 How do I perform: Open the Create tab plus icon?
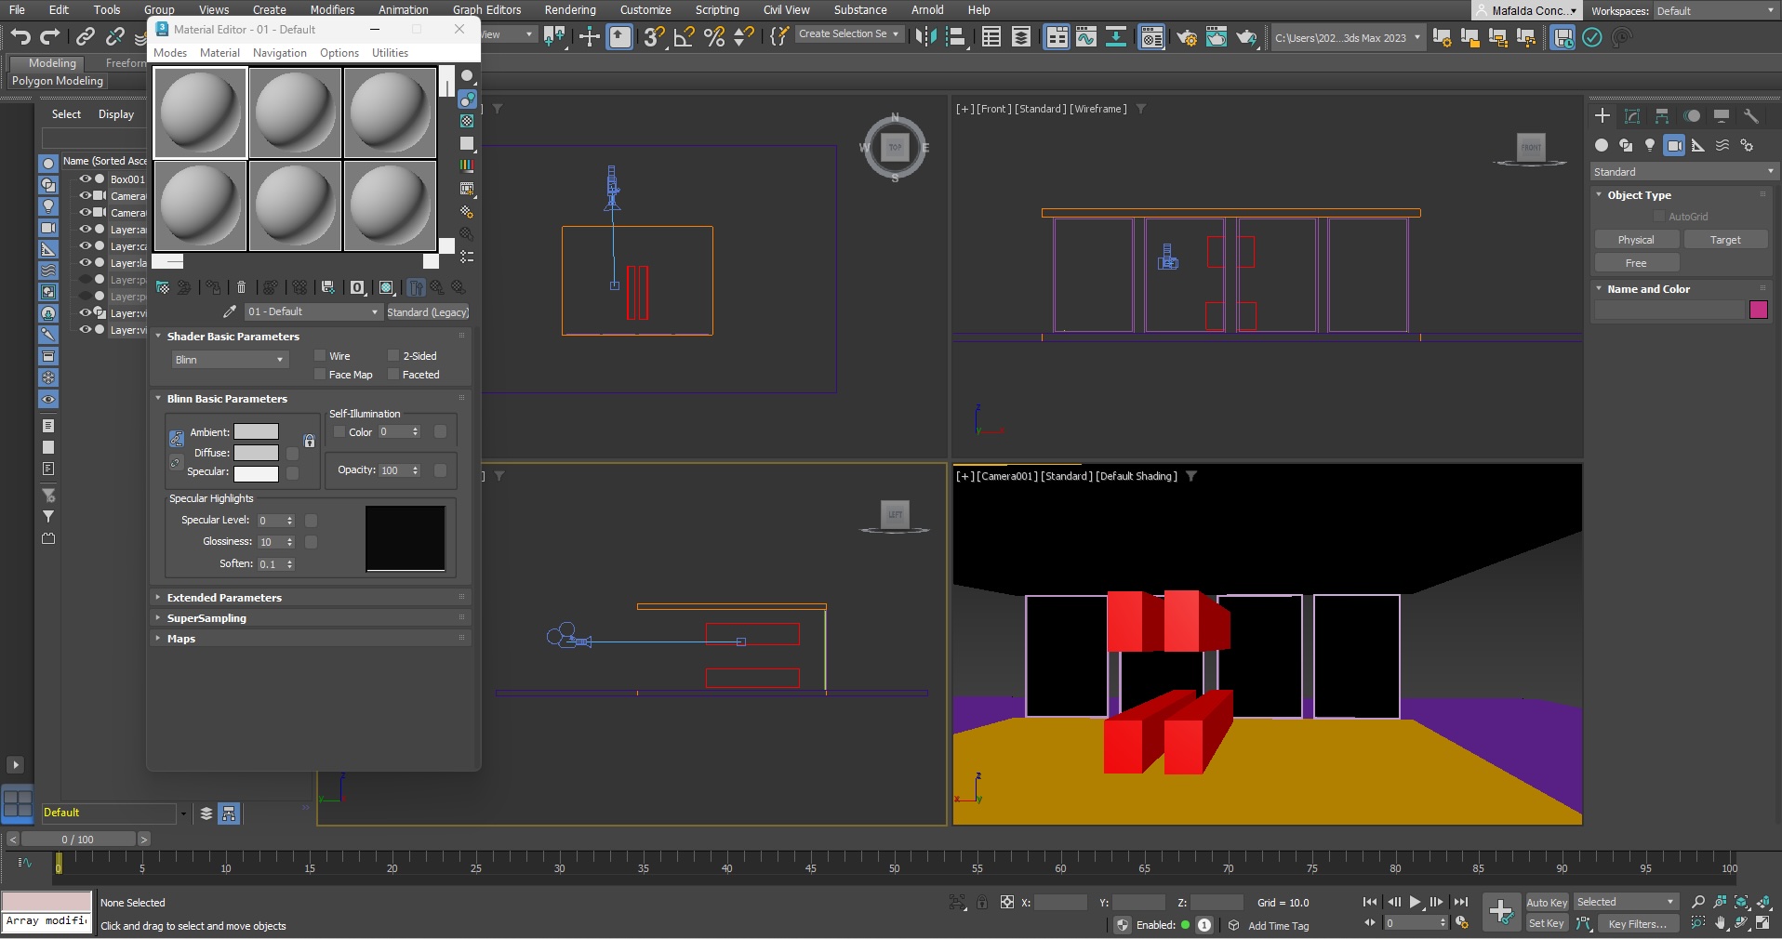point(1602,116)
